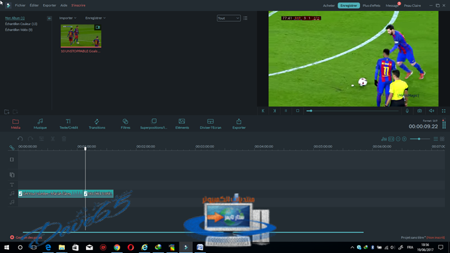Adjust the timeline zoom slider
450x253 pixels.
tap(419, 139)
